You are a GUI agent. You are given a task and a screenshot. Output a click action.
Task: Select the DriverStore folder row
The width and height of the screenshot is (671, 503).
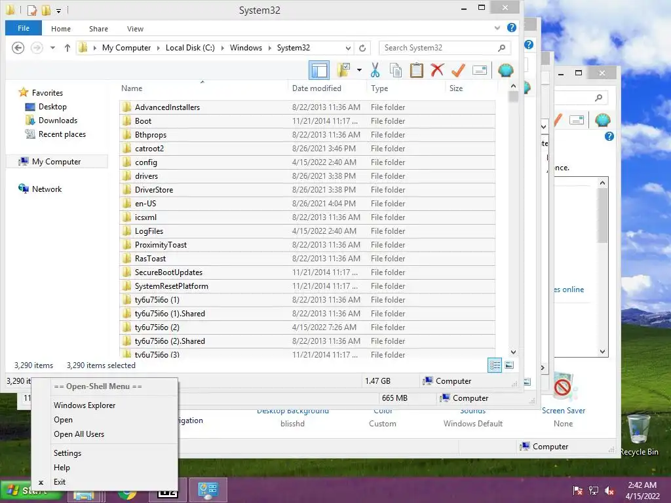pyautogui.click(x=307, y=190)
